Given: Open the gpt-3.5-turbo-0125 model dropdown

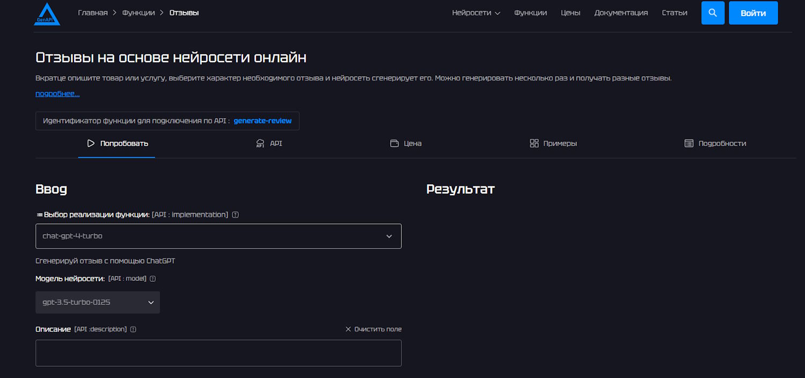Looking at the screenshot, I should coord(98,302).
